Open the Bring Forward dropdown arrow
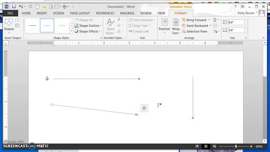 209,20
